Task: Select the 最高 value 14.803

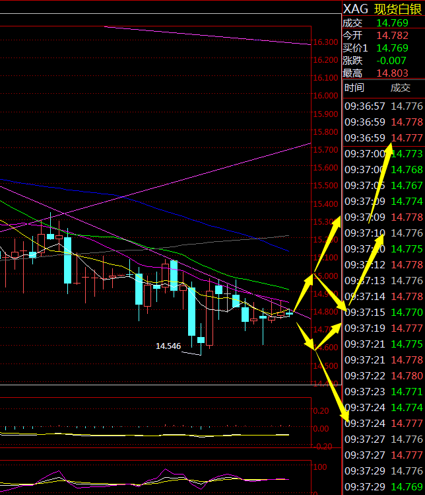Action: [x=392, y=73]
